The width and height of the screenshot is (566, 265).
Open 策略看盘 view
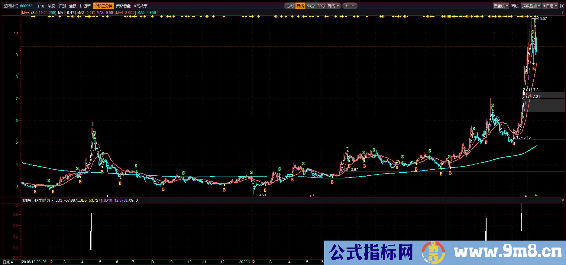click(123, 6)
